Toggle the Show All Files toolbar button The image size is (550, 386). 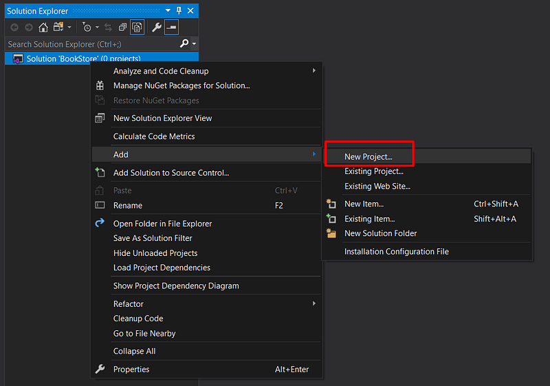(137, 28)
